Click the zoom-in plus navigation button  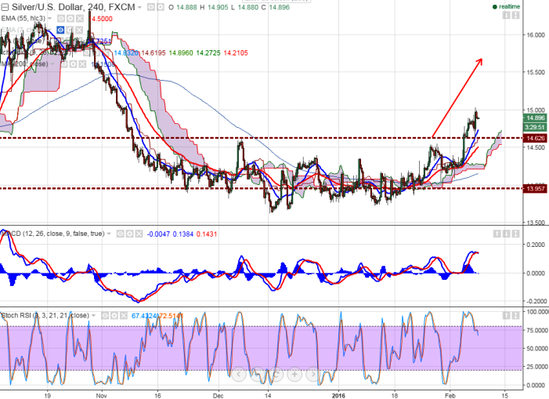[294, 374]
